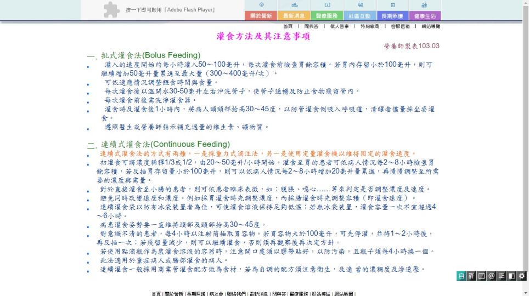Viewport: 529px width, 296px height.
Task: Click the @ icon in the floating widget bar
Action: pos(492,276)
